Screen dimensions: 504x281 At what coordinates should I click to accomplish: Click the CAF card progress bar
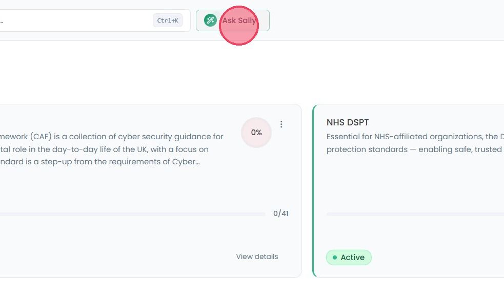132,213
